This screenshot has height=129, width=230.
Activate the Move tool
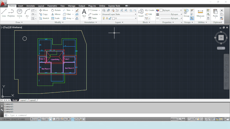(x=43, y=10)
